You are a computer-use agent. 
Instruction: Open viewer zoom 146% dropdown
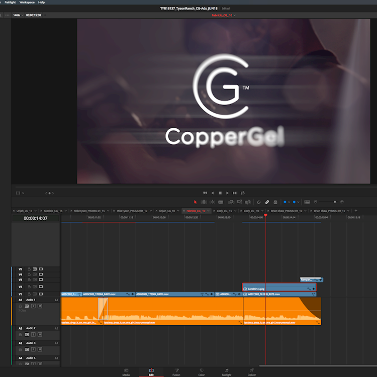click(x=18, y=15)
